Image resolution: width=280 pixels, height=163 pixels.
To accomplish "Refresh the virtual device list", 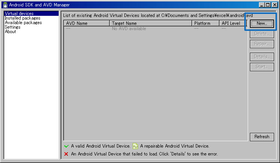I will click(262, 137).
